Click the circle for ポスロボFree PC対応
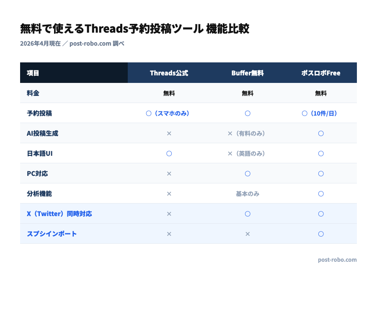The image size is (377, 335). coord(321,173)
